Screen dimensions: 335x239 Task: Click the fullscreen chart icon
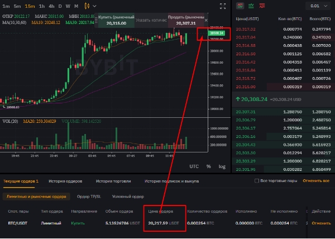(223, 6)
